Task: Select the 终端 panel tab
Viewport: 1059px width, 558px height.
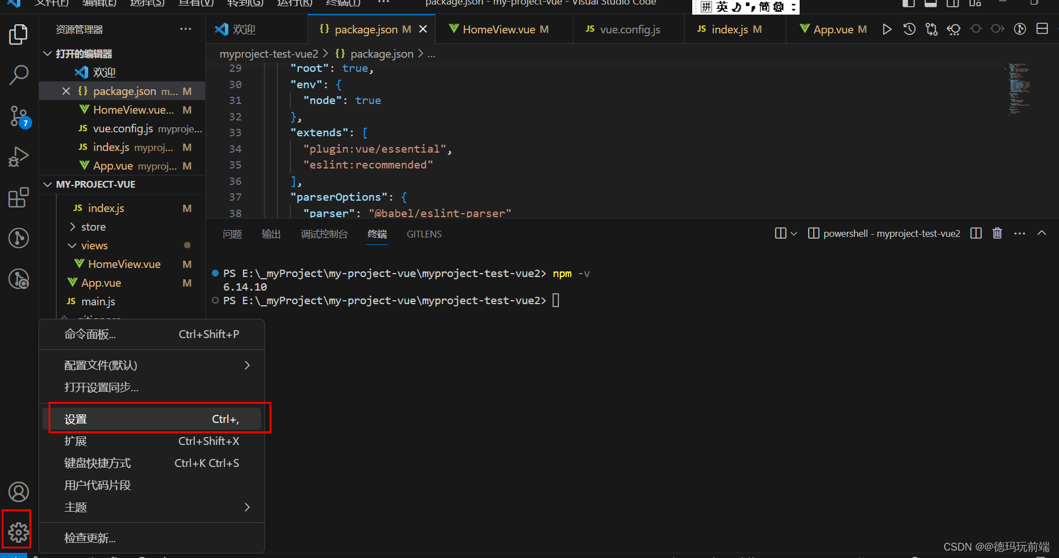Action: click(377, 234)
